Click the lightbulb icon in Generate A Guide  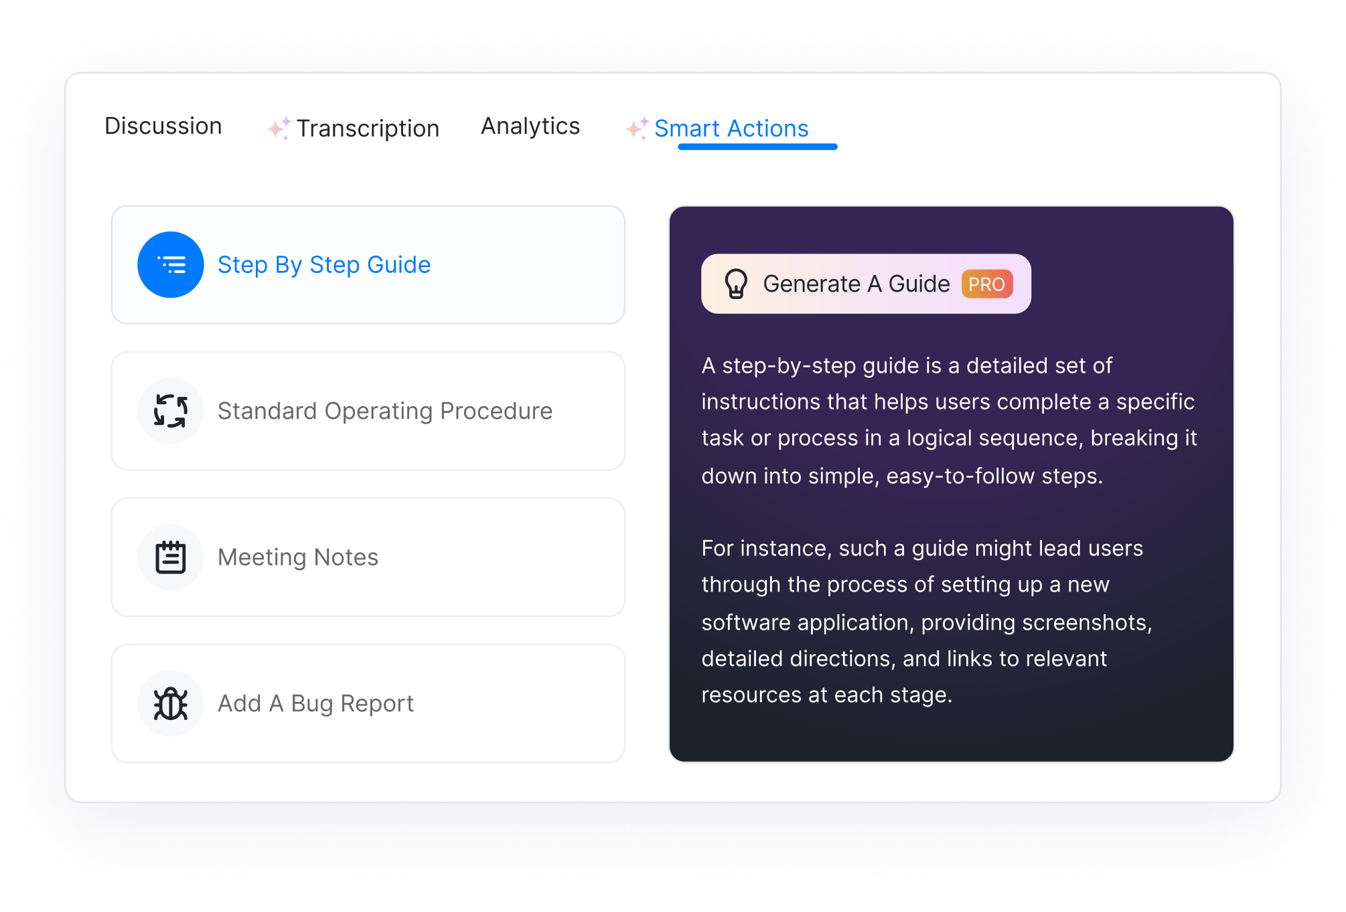point(735,284)
